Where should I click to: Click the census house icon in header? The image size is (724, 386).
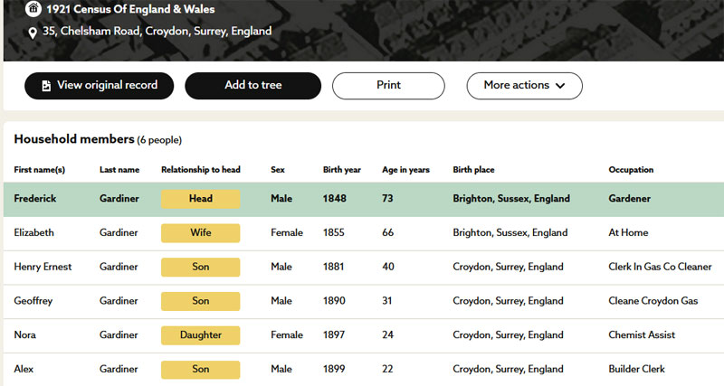(33, 9)
